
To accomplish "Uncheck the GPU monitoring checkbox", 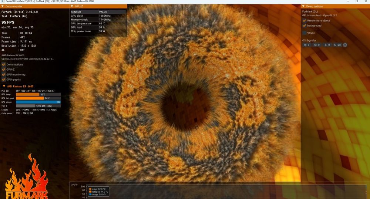I will point(4,74).
